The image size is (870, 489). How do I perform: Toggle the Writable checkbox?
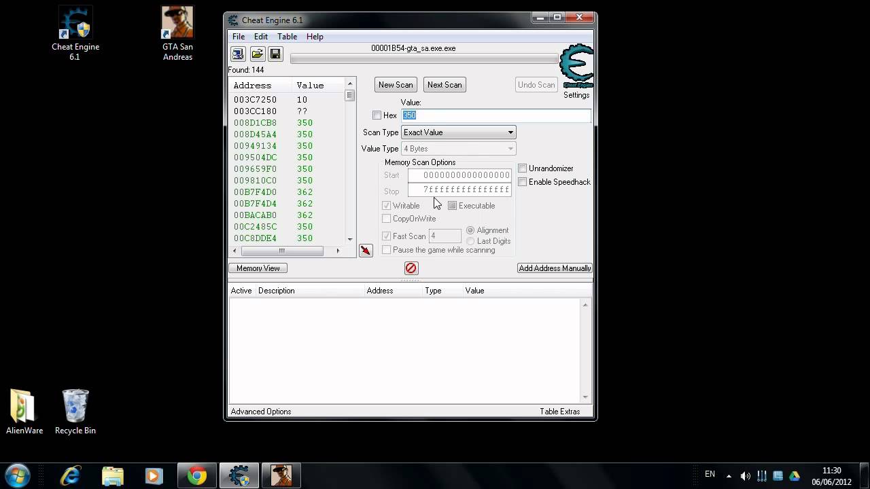pos(386,206)
